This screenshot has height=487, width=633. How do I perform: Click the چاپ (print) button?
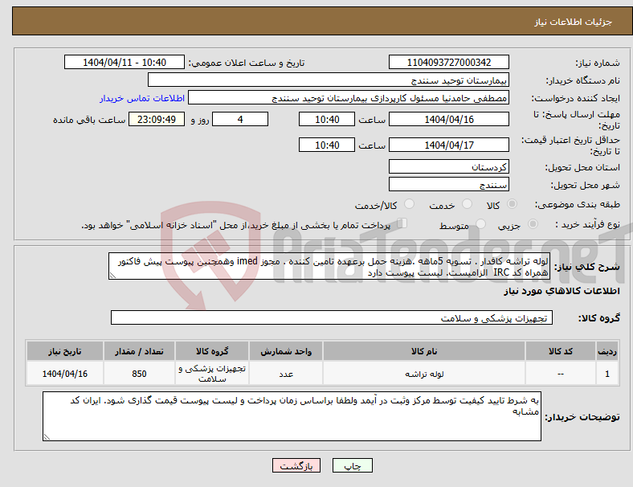352,465
